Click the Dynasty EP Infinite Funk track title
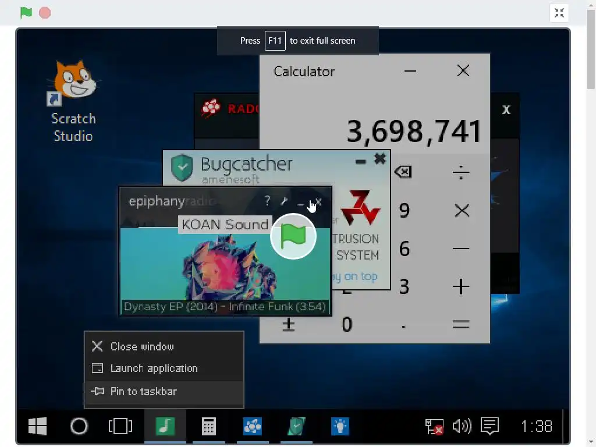Image resolution: width=596 pixels, height=447 pixels. point(225,307)
